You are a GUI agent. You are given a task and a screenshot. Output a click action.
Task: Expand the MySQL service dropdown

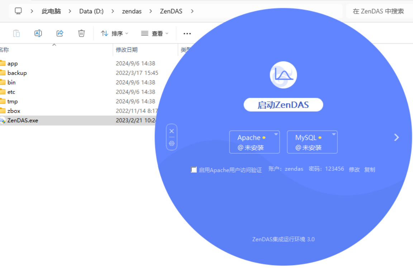334,135
